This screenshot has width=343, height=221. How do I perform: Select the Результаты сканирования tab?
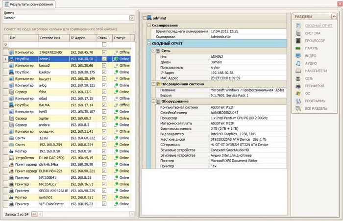27,4
